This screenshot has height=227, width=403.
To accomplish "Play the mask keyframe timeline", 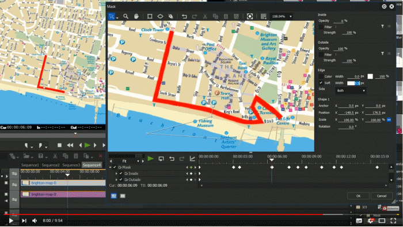I will click(151, 159).
